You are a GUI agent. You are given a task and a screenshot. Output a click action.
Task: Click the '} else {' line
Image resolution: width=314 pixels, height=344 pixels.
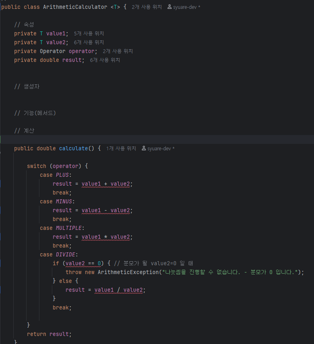pyautogui.click(x=66, y=281)
